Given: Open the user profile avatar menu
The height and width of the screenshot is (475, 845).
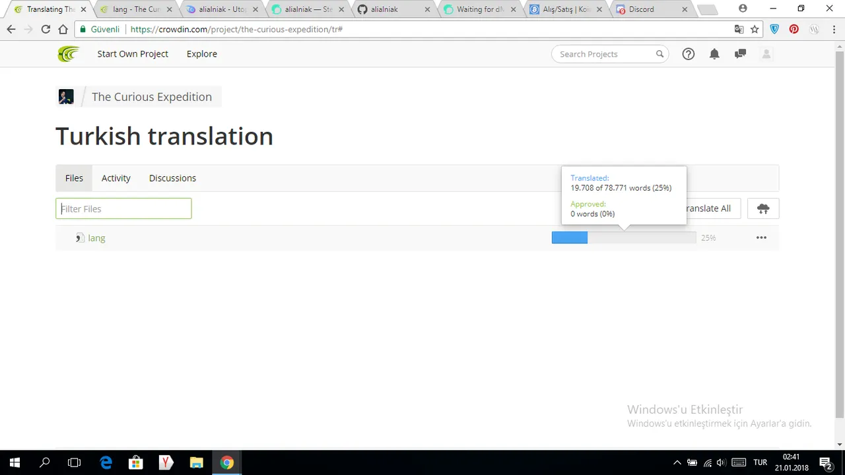Looking at the screenshot, I should click(766, 54).
